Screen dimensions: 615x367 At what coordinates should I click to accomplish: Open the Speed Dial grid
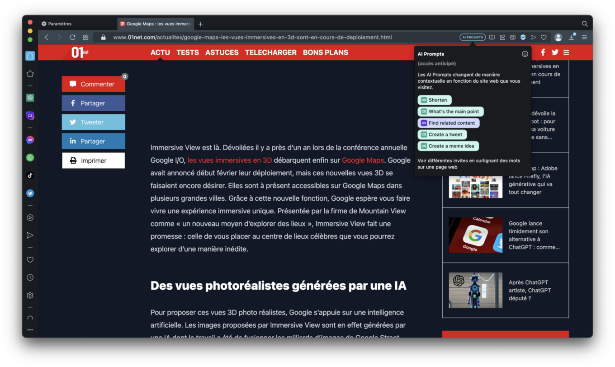click(x=85, y=37)
